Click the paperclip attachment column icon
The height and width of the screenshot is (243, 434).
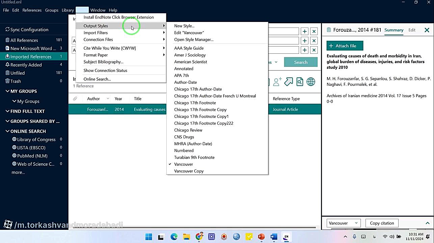75,99
